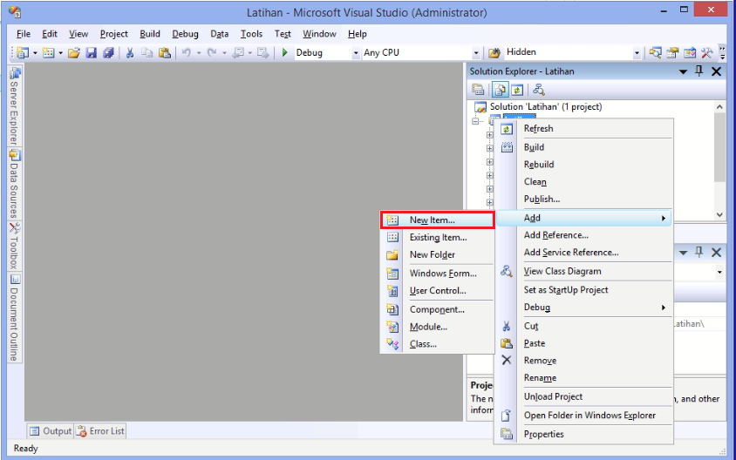Click the Properties icon in the Solution Explorer toolbar
Image resolution: width=736 pixels, height=460 pixels.
click(478, 89)
